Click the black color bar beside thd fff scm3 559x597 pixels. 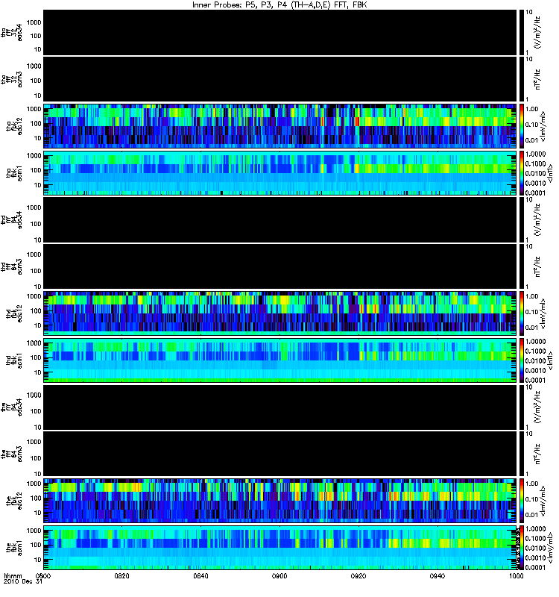click(x=521, y=266)
